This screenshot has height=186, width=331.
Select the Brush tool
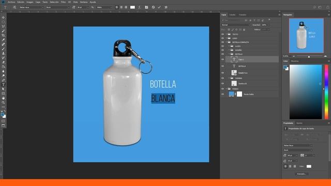point(3,49)
